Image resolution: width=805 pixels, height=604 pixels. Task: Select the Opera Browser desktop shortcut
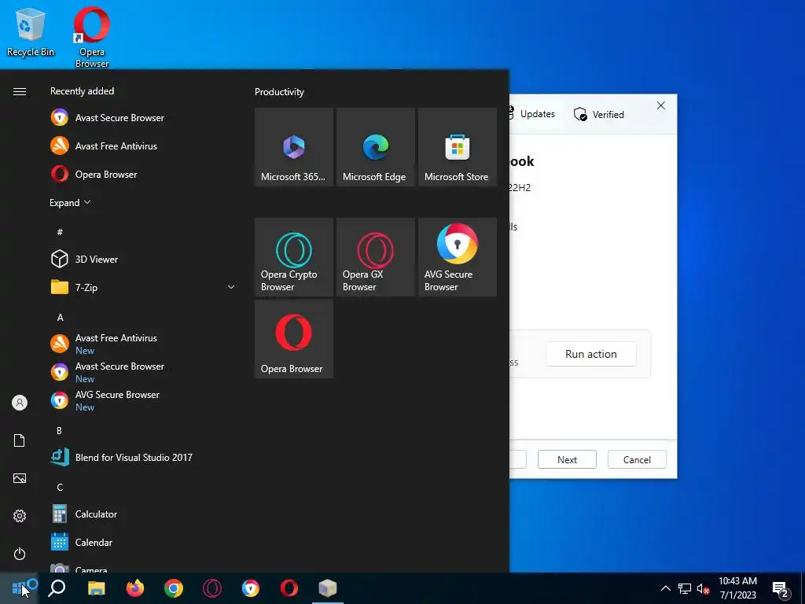92,37
